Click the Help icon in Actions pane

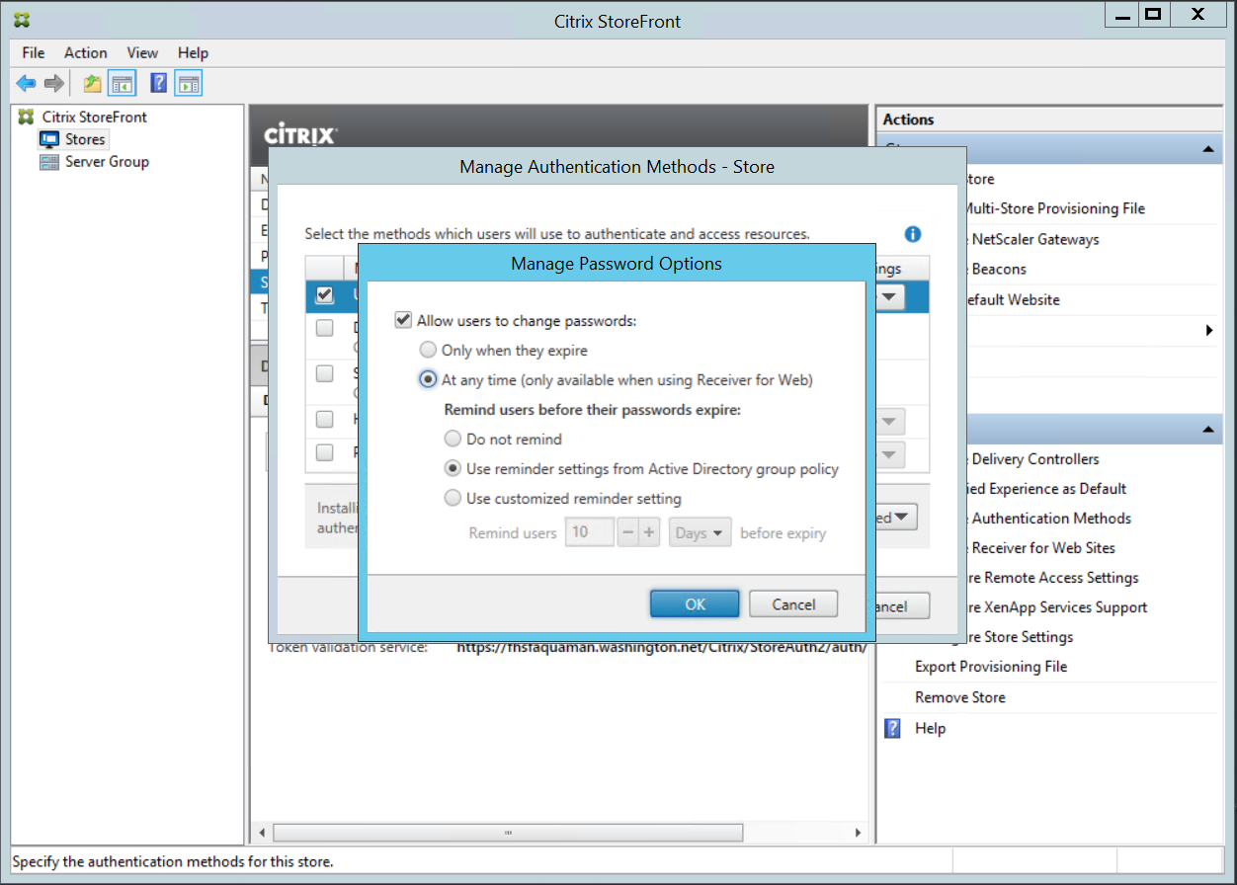click(x=893, y=728)
